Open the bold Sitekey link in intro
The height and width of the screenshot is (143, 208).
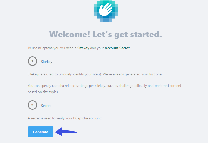click(x=83, y=48)
